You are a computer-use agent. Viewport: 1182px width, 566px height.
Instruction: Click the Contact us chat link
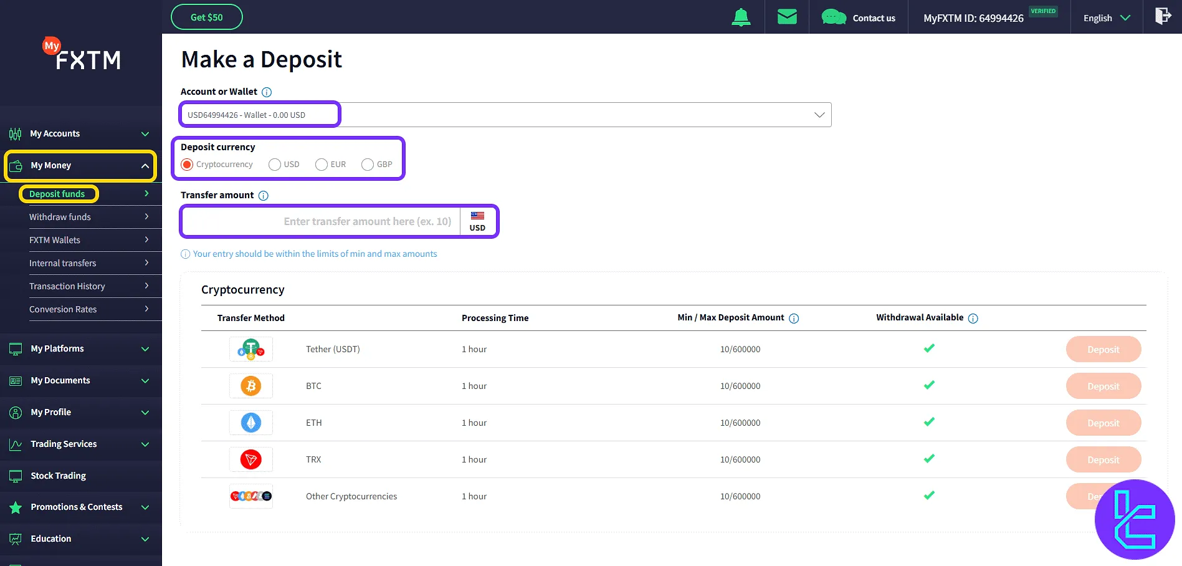click(x=859, y=18)
